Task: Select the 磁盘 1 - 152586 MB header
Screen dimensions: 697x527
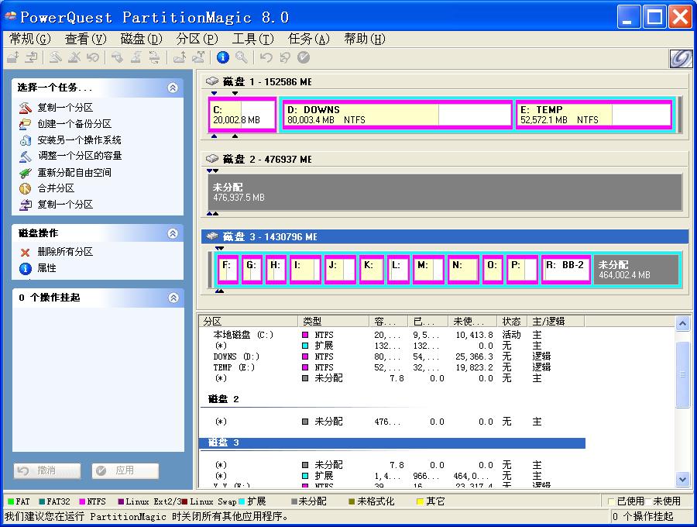Action: tap(445, 82)
